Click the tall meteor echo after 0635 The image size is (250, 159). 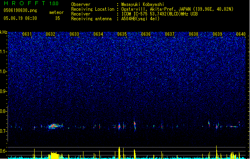pos(135,125)
